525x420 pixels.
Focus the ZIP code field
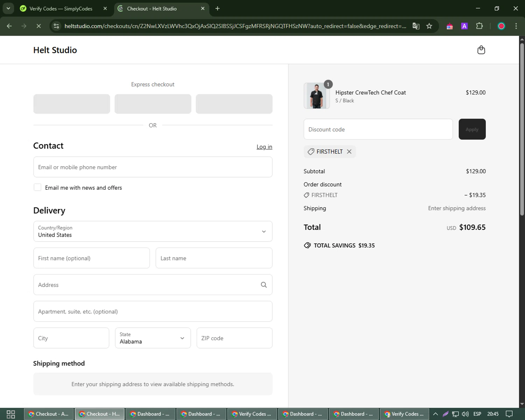[x=234, y=338]
